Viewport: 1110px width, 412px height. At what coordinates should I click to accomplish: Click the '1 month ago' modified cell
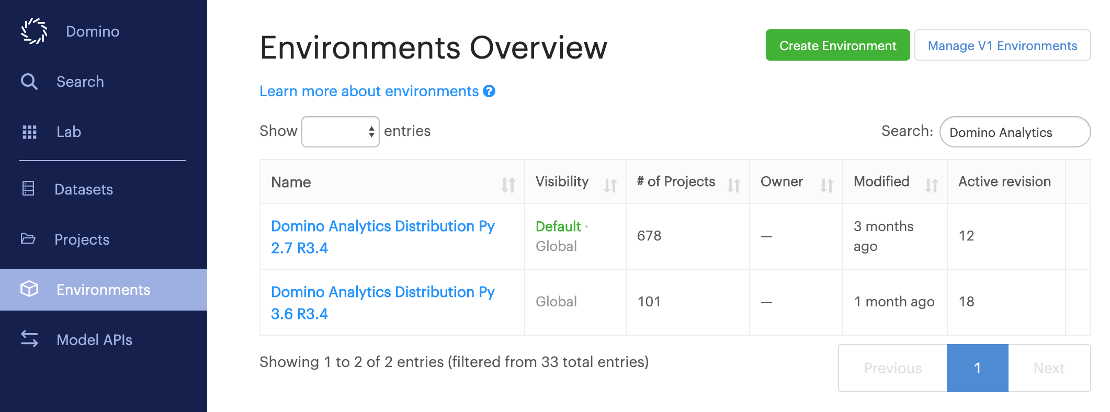(x=894, y=302)
